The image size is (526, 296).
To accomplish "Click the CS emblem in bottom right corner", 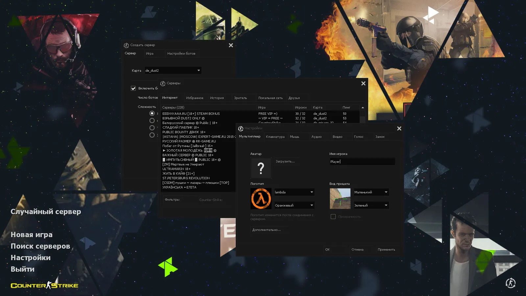I will pos(511,282).
